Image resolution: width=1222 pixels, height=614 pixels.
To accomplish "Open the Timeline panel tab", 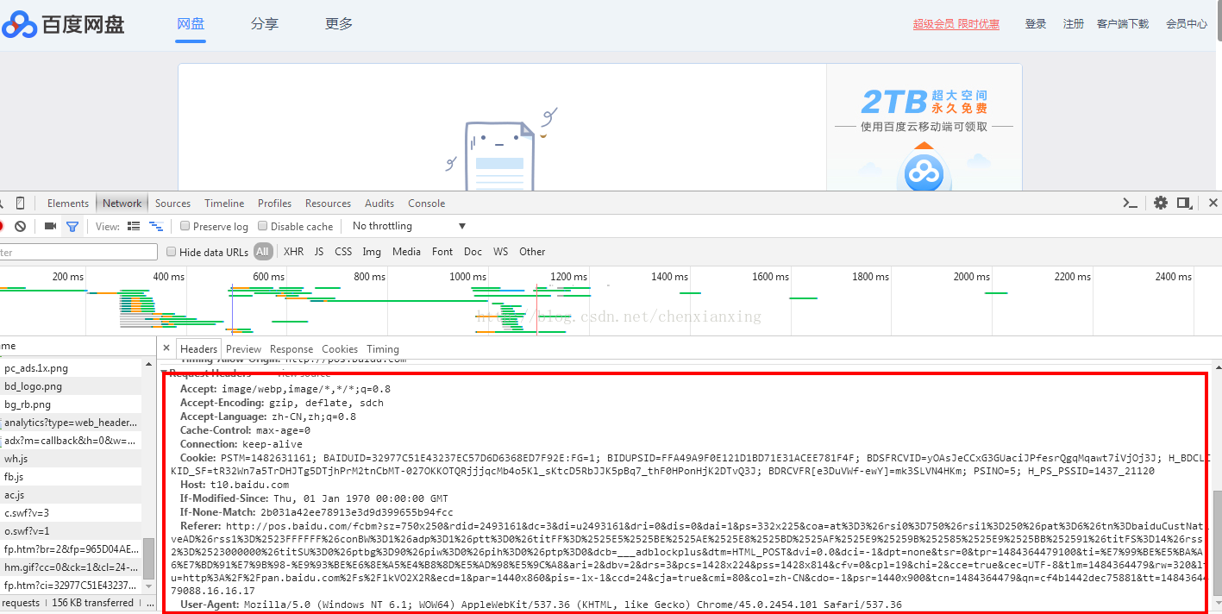I will [224, 204].
